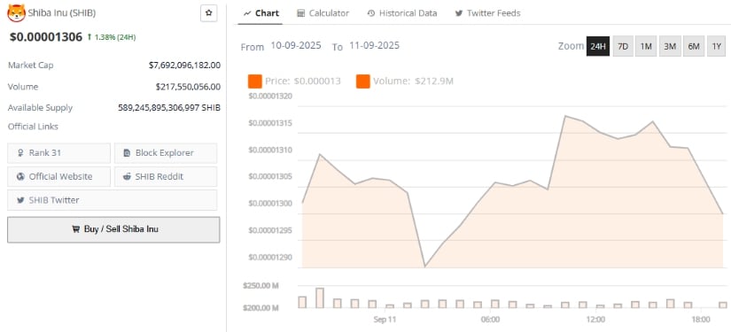Viewport: 731px width, 332px height.
Task: Open the SHIB Twitter link
Action: point(112,200)
